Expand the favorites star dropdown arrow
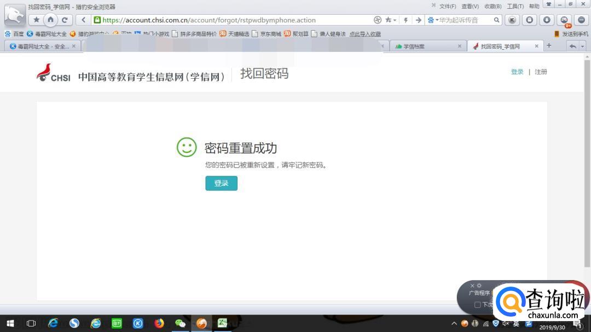591x332 pixels. 395,20
